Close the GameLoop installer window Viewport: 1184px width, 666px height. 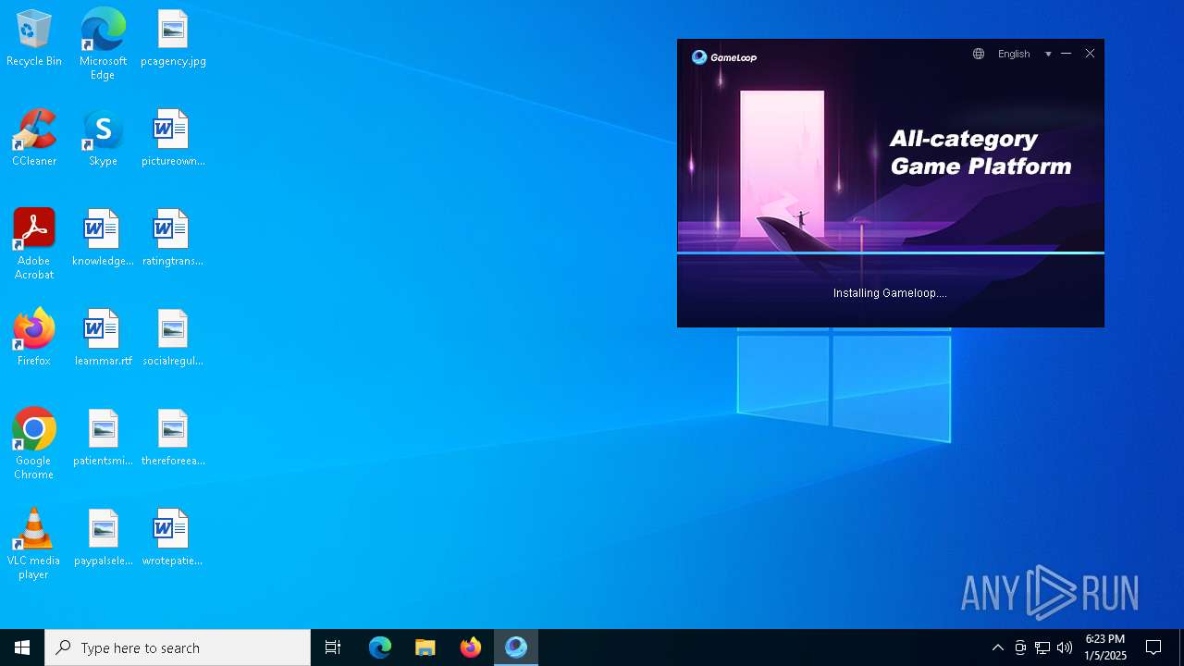[1091, 54]
